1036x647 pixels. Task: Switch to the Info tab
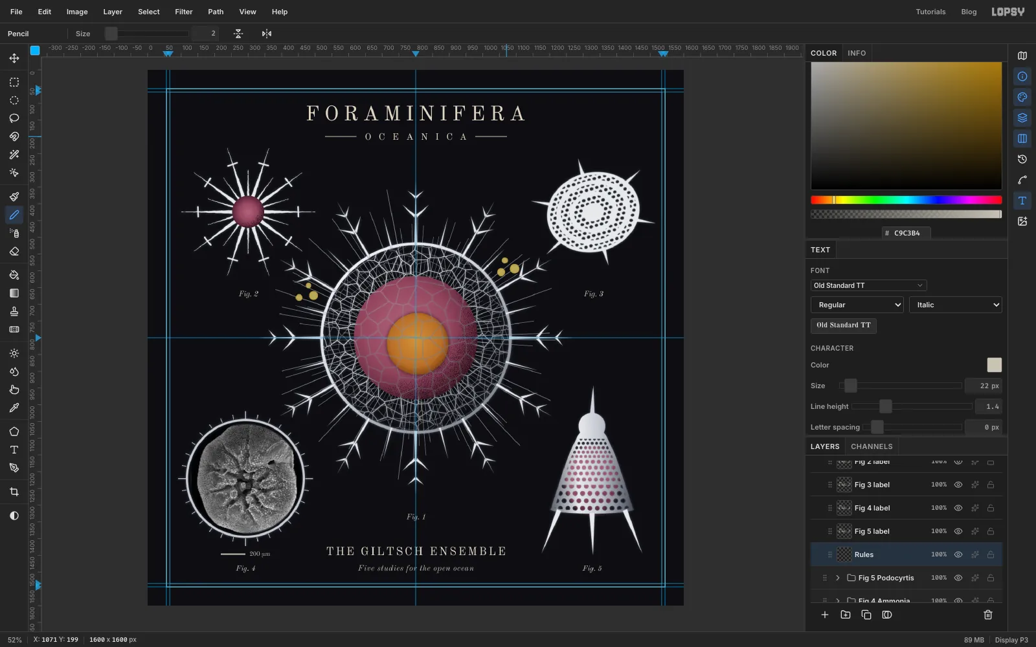[x=857, y=53]
